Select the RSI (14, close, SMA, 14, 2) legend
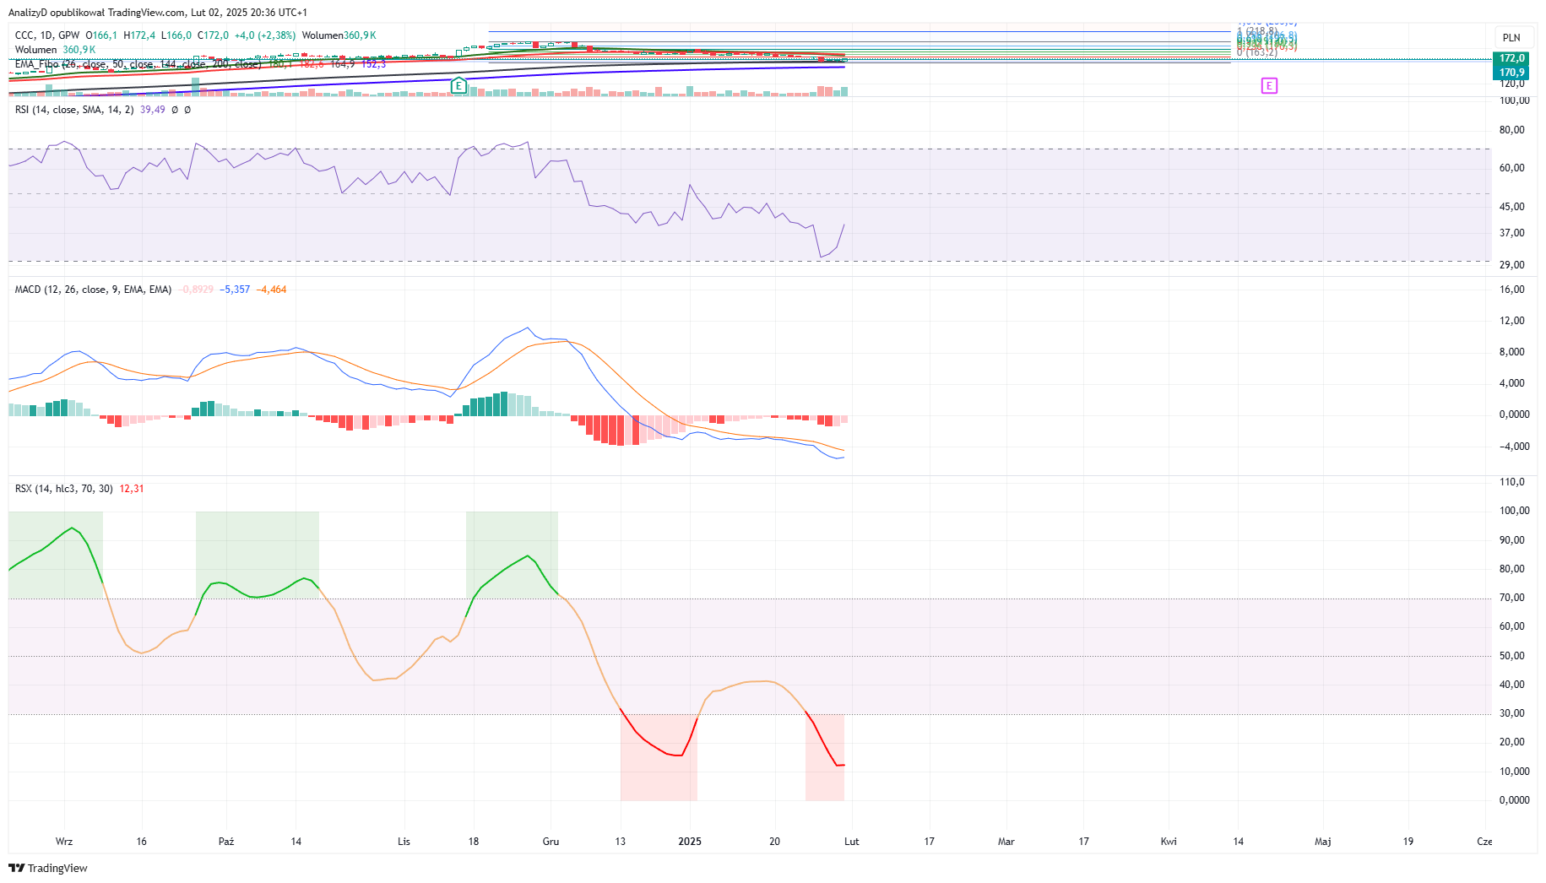The width and height of the screenshot is (1546, 883). (x=74, y=110)
